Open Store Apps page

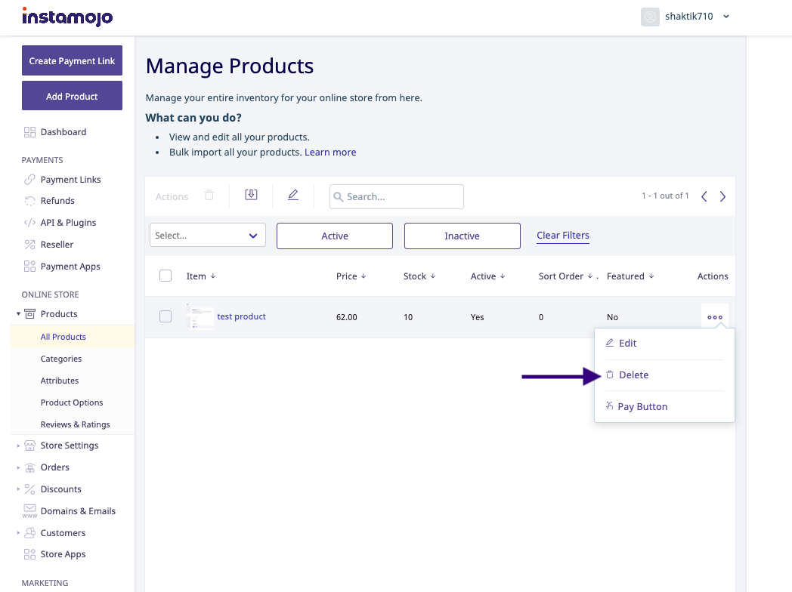click(63, 554)
